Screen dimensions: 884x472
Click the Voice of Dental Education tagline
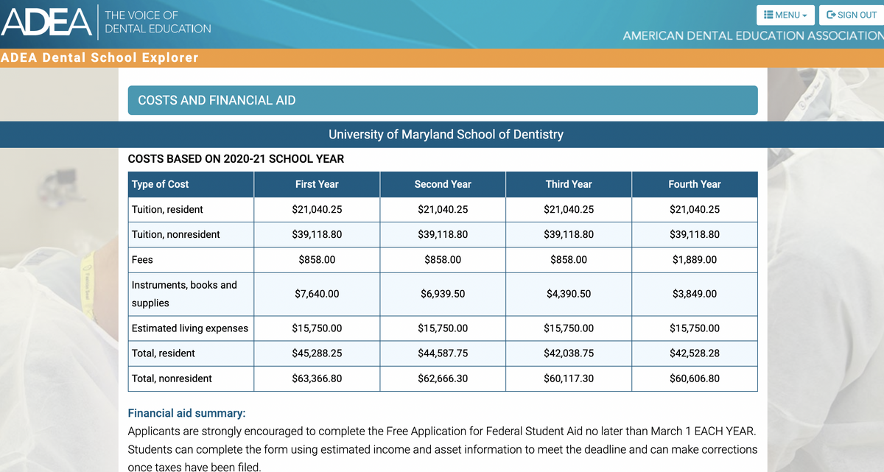[x=158, y=22]
